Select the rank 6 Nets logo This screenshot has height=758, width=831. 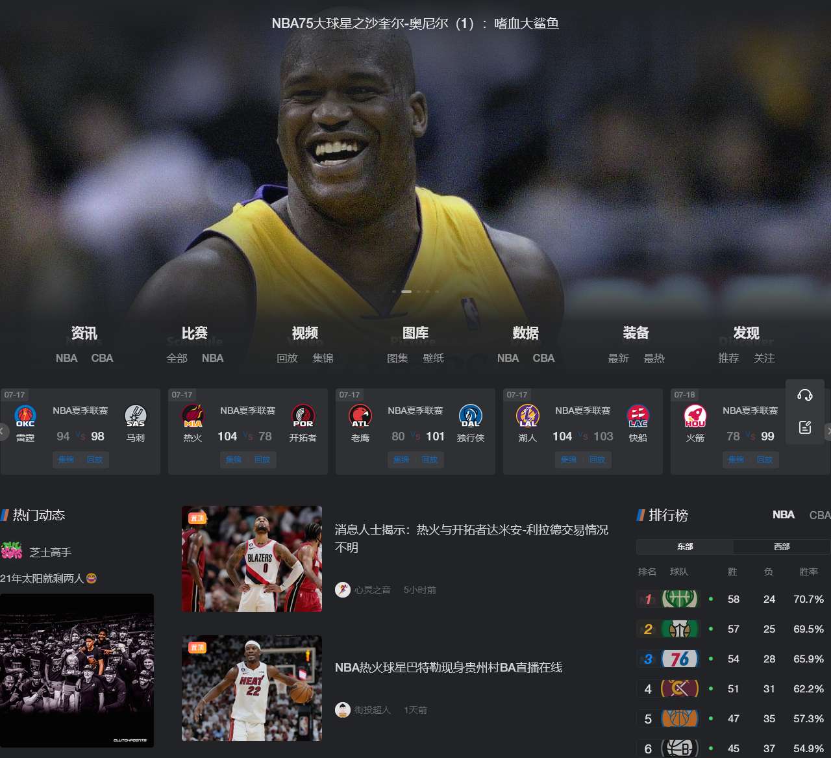(680, 748)
